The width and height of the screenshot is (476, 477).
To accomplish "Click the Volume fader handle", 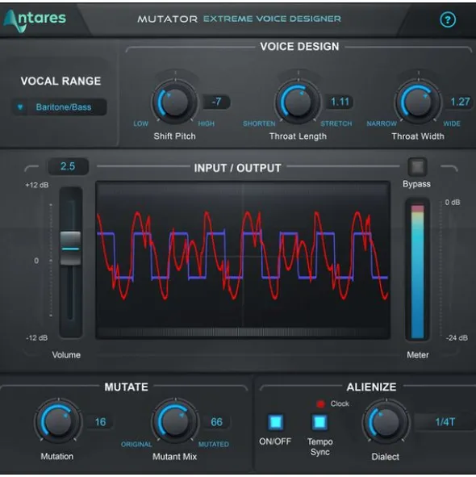I will (70, 249).
